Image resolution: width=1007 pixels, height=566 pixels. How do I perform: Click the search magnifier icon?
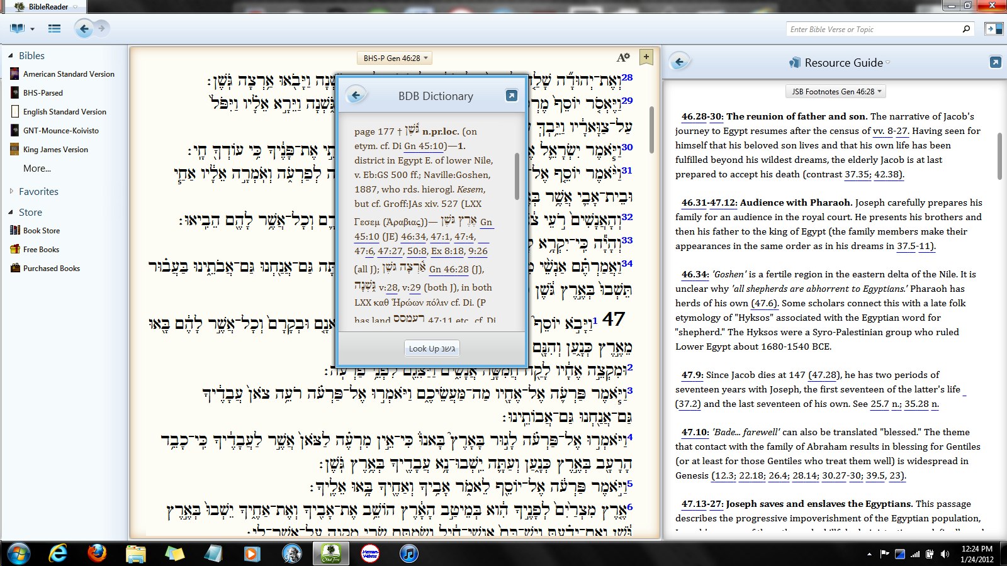coord(966,29)
